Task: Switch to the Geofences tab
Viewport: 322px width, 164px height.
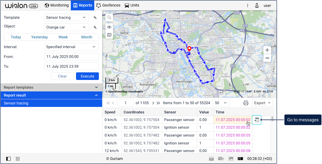Action: 108,5
